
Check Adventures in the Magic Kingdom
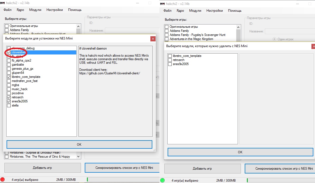point(167,39)
